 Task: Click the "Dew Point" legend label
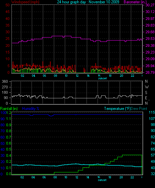pos(139,109)
